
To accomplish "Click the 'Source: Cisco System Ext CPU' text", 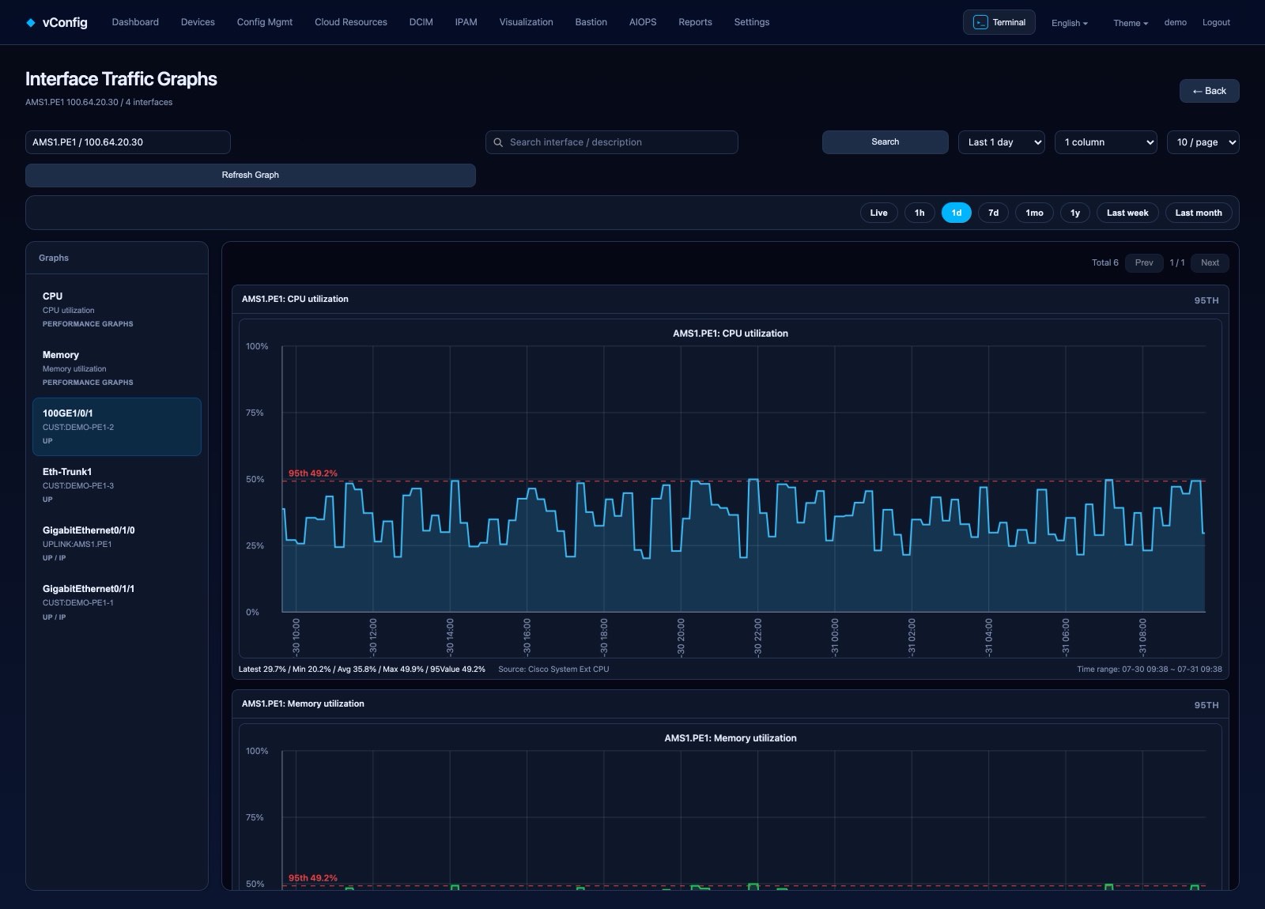I will (x=553, y=669).
